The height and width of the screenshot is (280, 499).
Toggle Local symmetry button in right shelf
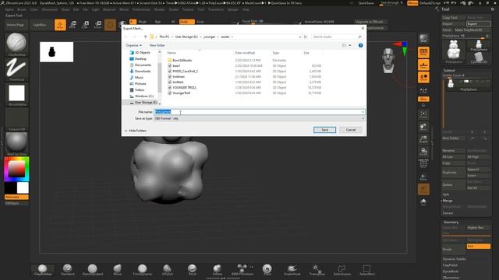tap(423, 77)
